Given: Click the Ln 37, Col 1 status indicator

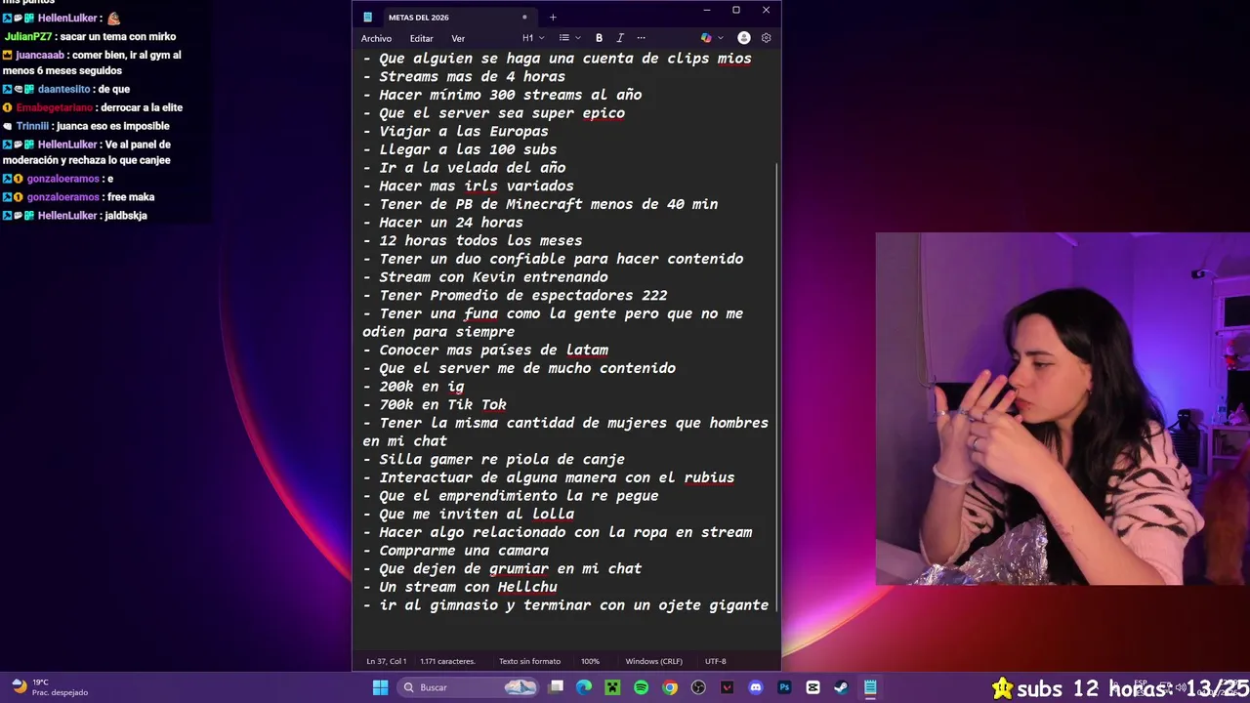Looking at the screenshot, I should [x=387, y=661].
